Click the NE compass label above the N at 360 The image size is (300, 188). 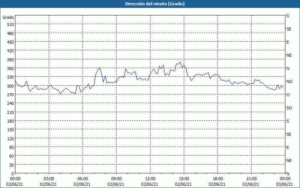(x=289, y=55)
